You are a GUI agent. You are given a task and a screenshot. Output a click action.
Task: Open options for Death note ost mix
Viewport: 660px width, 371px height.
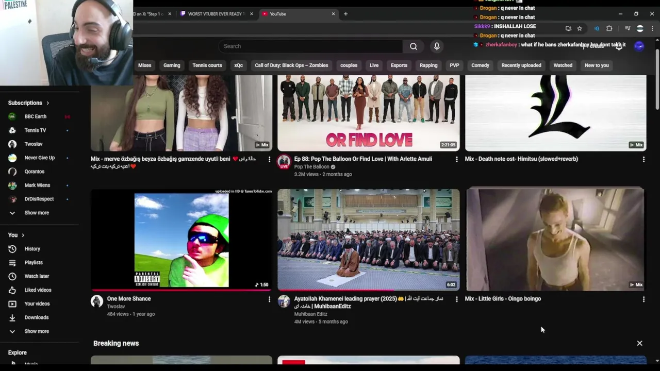point(643,160)
